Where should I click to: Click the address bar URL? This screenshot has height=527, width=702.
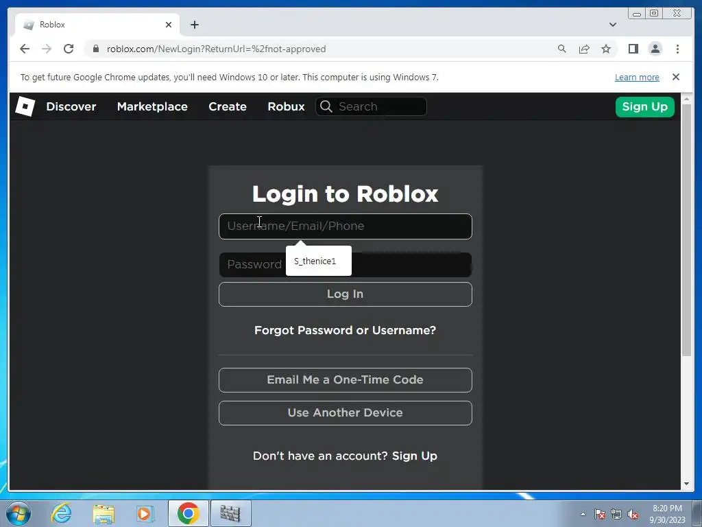click(216, 49)
